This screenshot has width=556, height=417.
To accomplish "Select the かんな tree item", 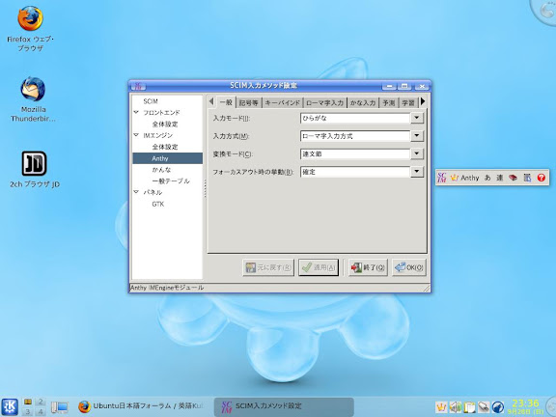I will click(x=162, y=170).
